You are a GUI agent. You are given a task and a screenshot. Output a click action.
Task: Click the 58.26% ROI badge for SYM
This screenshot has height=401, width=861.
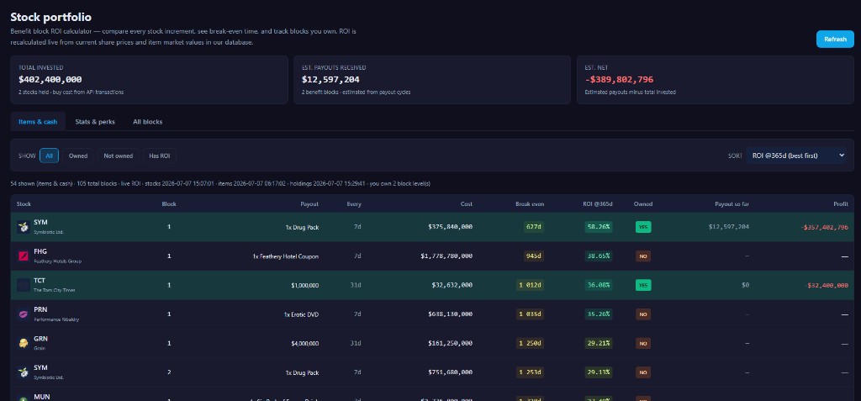[x=598, y=227]
